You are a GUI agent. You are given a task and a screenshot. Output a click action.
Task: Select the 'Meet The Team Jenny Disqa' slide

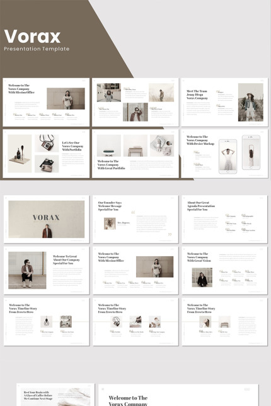(224, 102)
